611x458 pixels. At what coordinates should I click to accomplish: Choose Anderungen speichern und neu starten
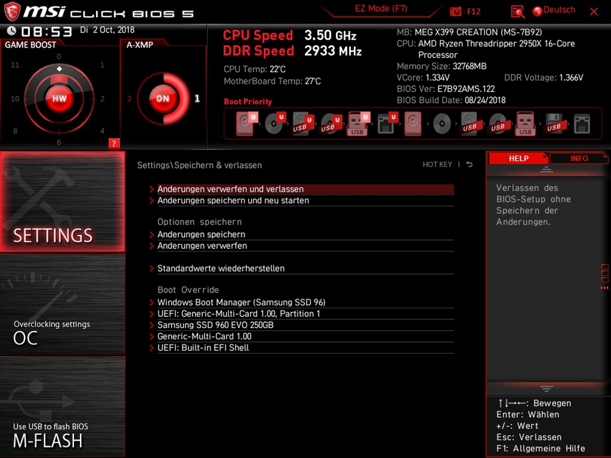pyautogui.click(x=305, y=200)
